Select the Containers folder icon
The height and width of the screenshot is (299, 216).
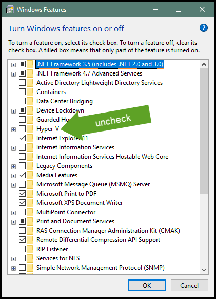click(30, 92)
